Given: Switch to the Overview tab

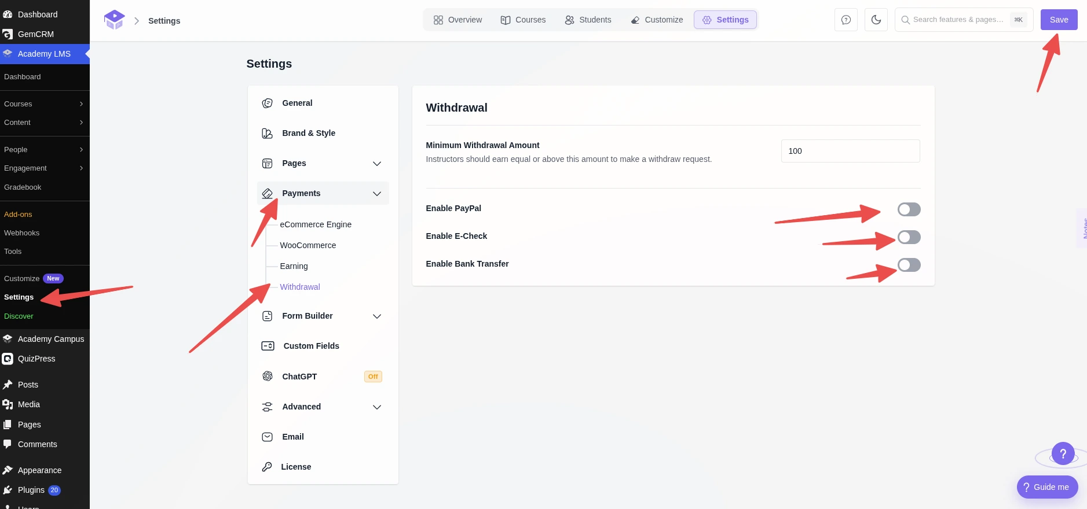Looking at the screenshot, I should pos(458,20).
